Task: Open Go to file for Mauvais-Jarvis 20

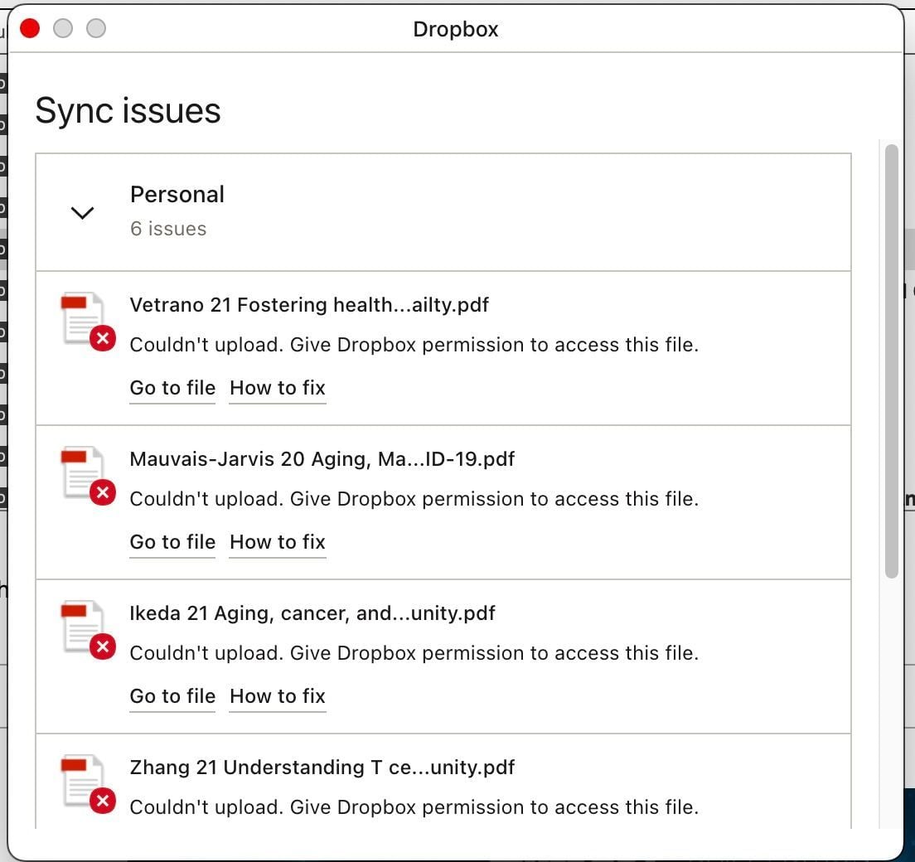Action: [x=172, y=542]
